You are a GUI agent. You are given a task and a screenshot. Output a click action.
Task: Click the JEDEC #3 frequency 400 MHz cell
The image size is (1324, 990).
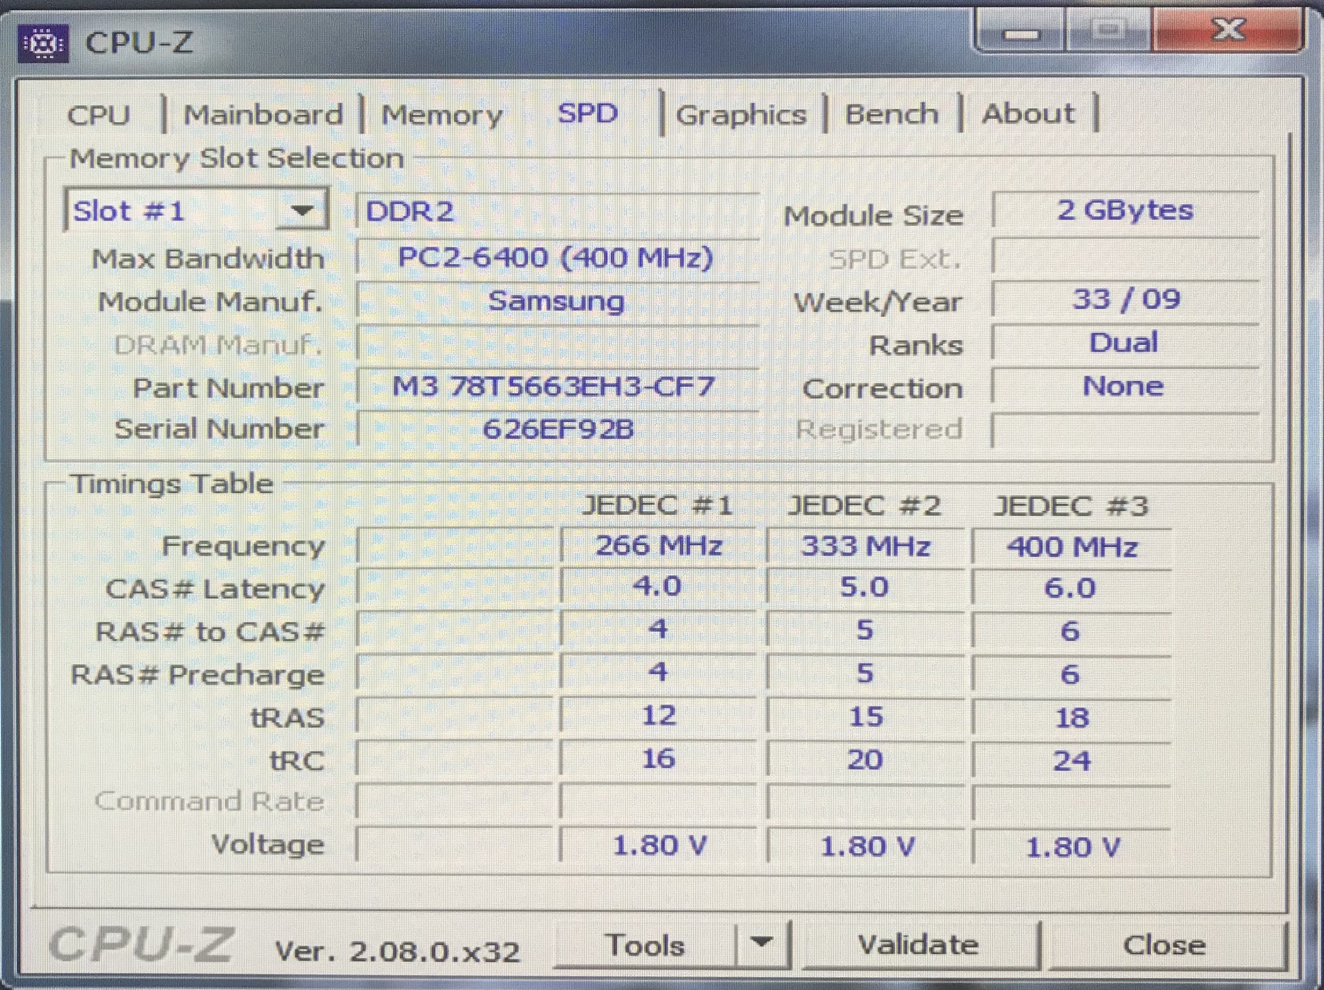(1071, 547)
